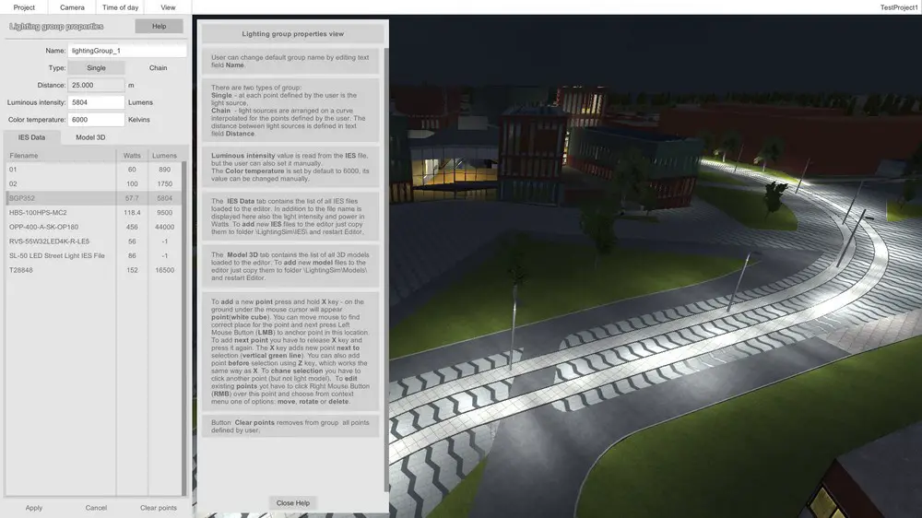Open the Time of day menu
922x518 pixels.
(x=120, y=7)
